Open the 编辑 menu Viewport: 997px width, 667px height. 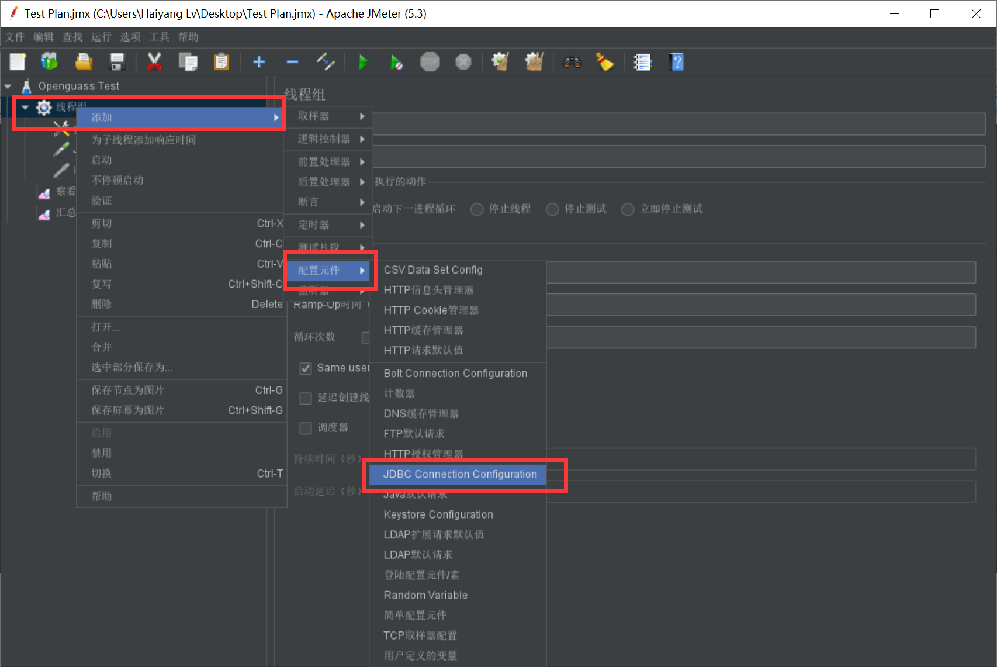(43, 37)
